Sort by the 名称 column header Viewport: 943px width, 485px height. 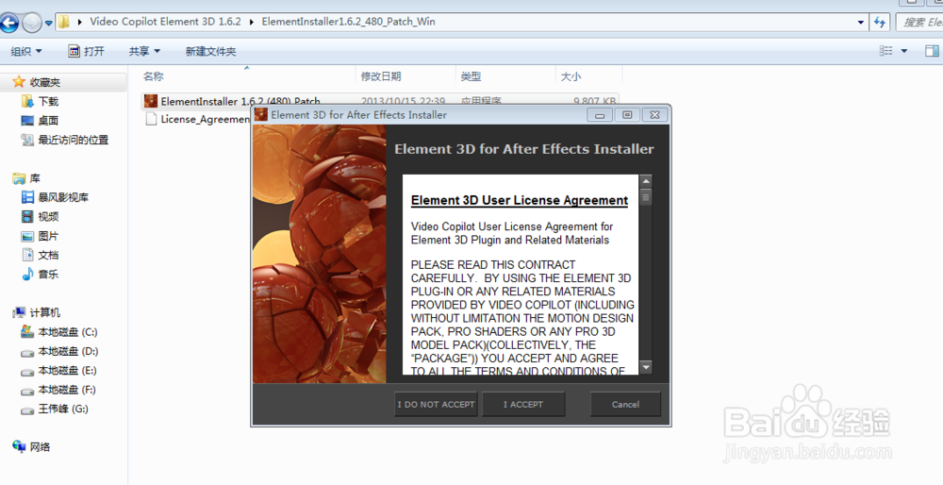pyautogui.click(x=154, y=76)
